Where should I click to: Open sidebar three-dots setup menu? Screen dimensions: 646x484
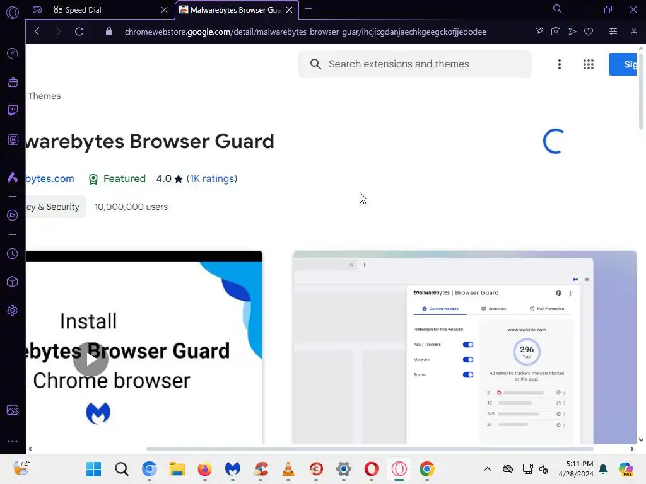(x=13, y=441)
